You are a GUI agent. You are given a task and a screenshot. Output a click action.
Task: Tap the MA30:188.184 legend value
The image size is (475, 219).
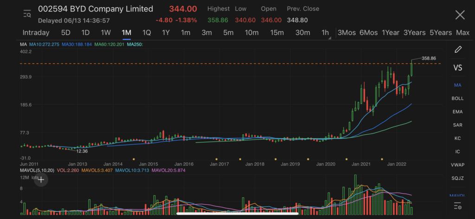pyautogui.click(x=77, y=44)
